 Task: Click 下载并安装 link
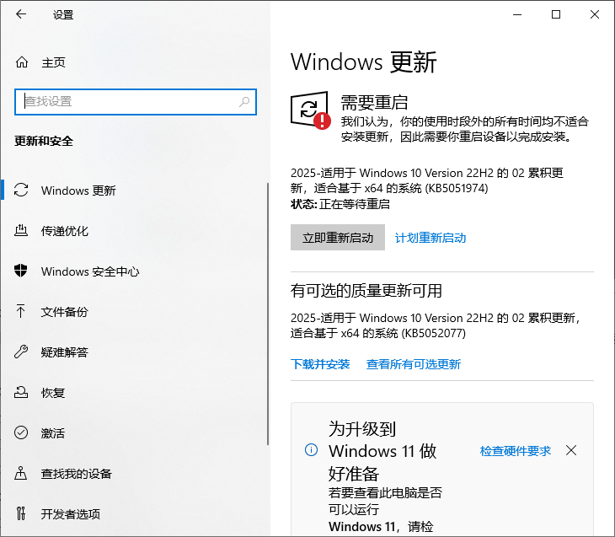click(x=320, y=364)
